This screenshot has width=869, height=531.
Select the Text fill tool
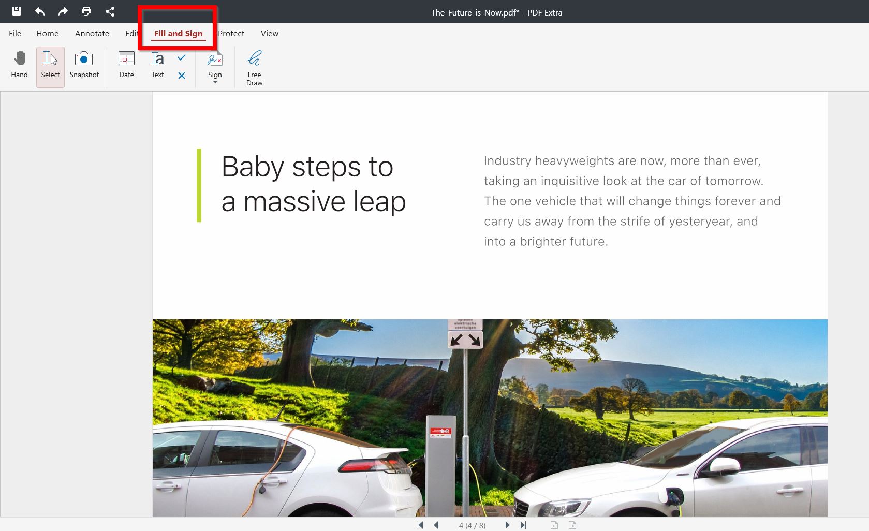click(157, 65)
